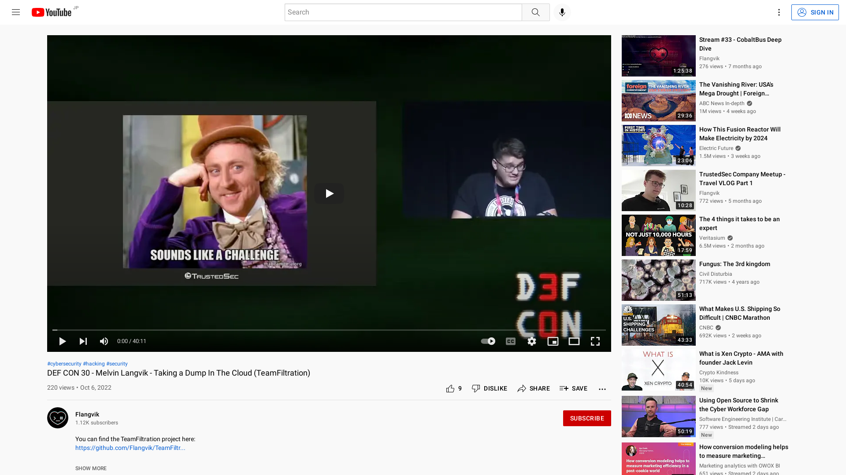The height and width of the screenshot is (475, 846).
Task: Enter fullscreen mode
Action: pyautogui.click(x=595, y=341)
